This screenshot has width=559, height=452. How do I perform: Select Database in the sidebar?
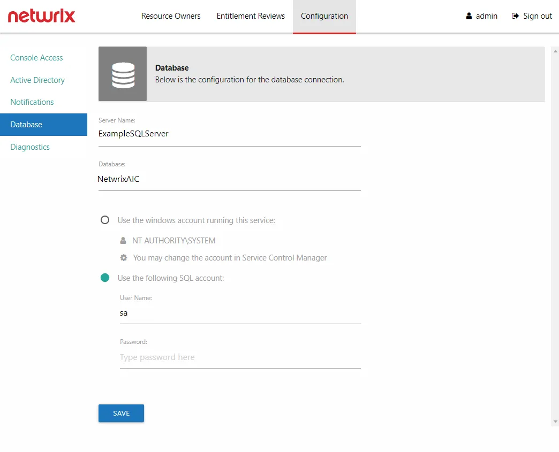pos(43,125)
